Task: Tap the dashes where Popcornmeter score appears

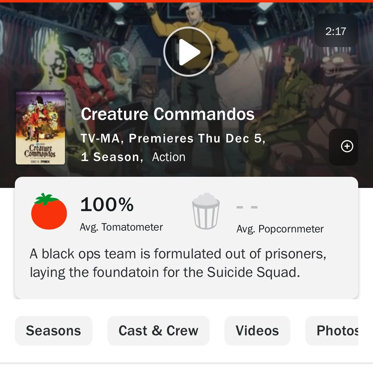Action: coord(247,207)
